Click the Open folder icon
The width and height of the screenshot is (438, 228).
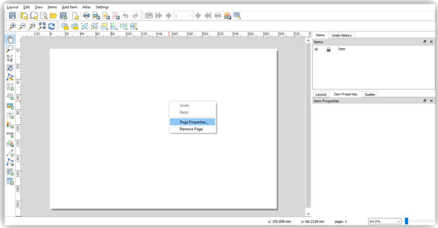click(x=53, y=16)
